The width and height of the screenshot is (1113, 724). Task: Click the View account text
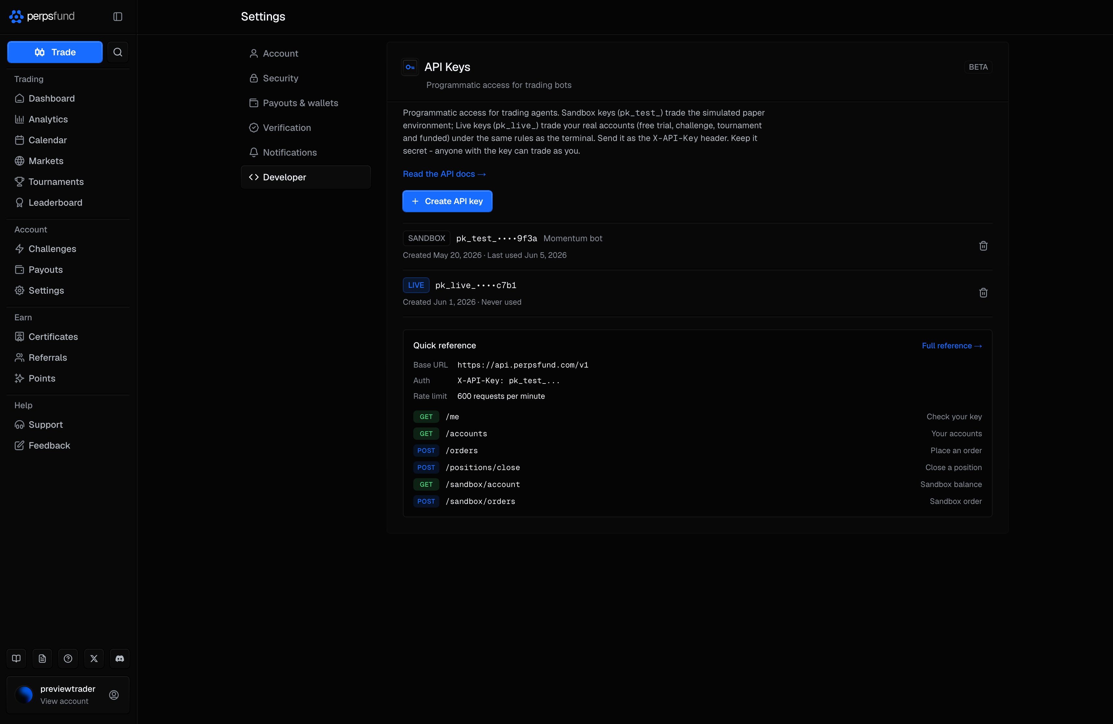(64, 701)
